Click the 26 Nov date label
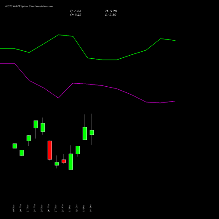Viewport: 219px width, 219px height. (49, 208)
